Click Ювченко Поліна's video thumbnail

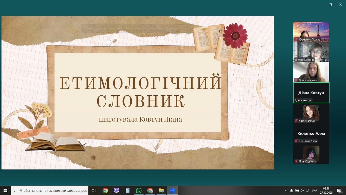(311, 32)
